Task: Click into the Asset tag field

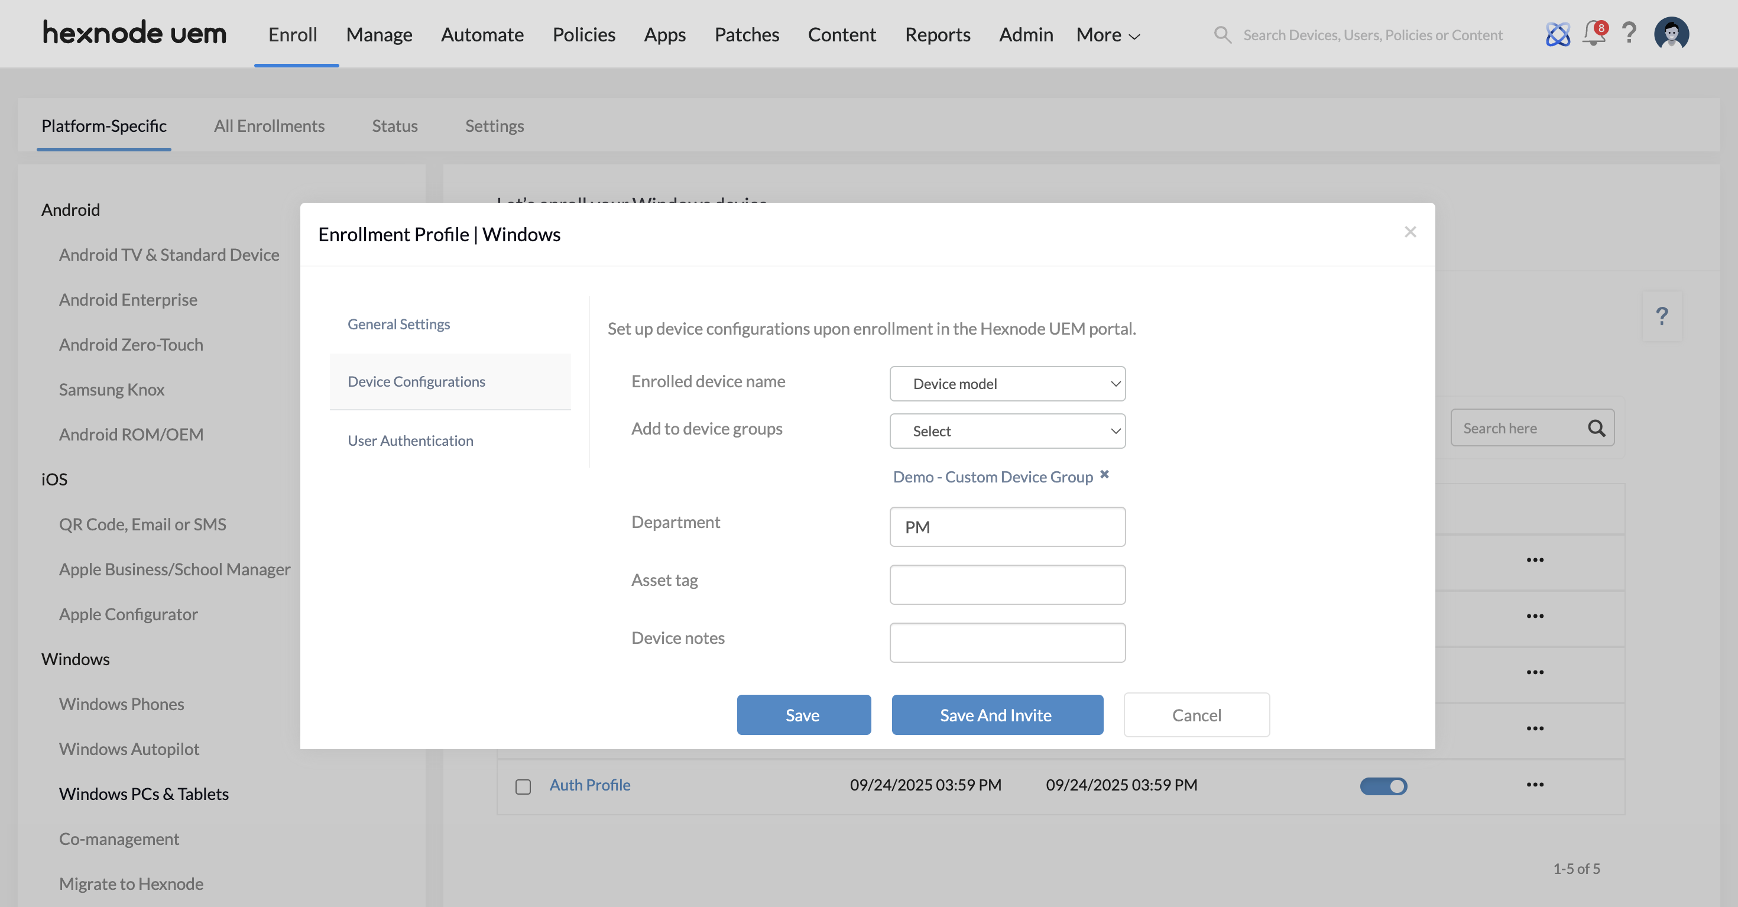Action: point(1007,584)
